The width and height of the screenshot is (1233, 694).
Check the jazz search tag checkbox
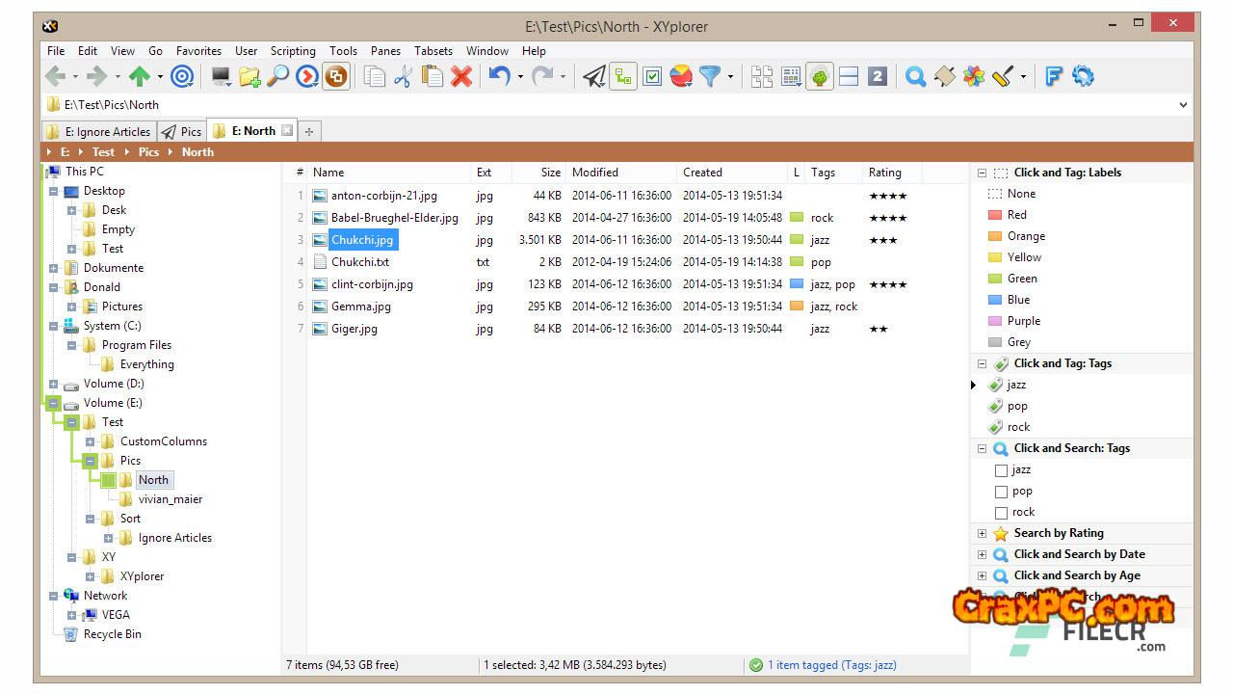coord(1001,470)
